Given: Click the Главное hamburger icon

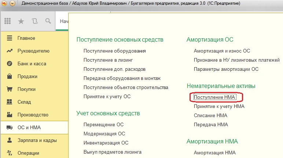Looking at the screenshot, I should [x=10, y=38].
